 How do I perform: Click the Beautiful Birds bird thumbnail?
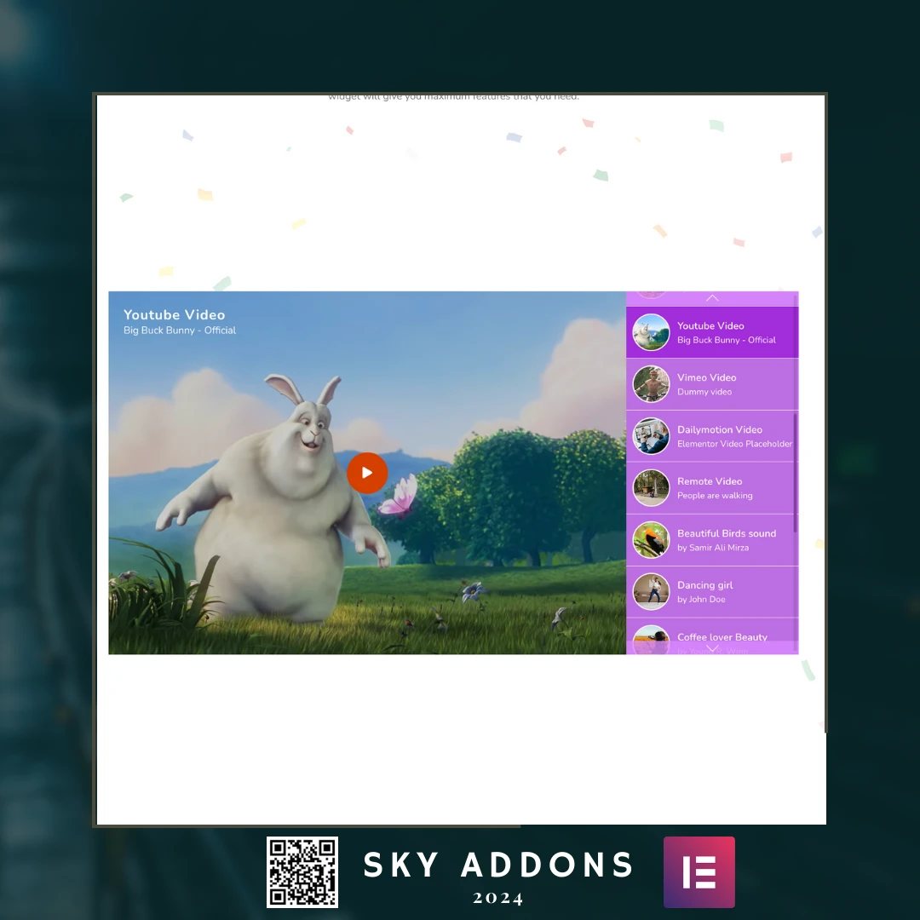pos(651,540)
